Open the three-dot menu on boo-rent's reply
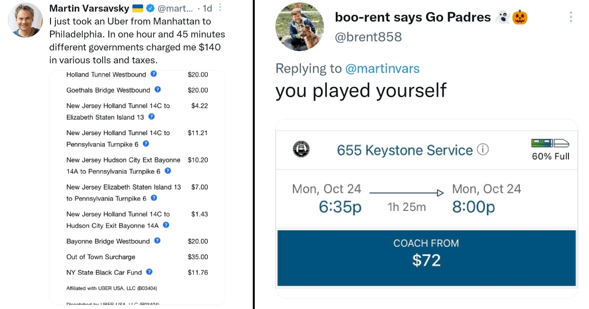589x309 pixels. 571,17
